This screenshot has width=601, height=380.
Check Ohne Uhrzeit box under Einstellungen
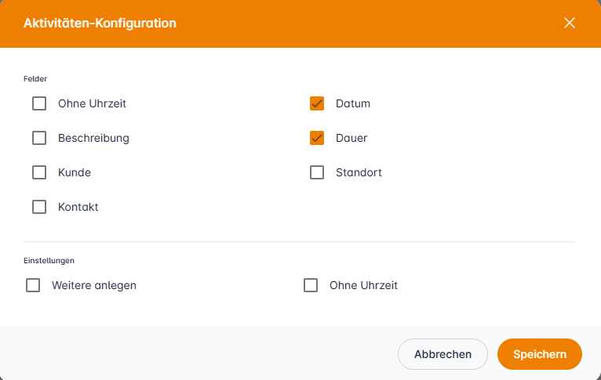[311, 285]
